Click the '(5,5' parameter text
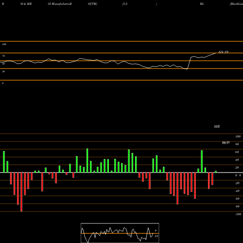 pos(125,4)
